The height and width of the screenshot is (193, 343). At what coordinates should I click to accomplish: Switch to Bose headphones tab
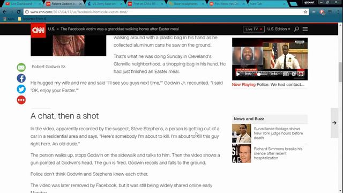(185, 4)
